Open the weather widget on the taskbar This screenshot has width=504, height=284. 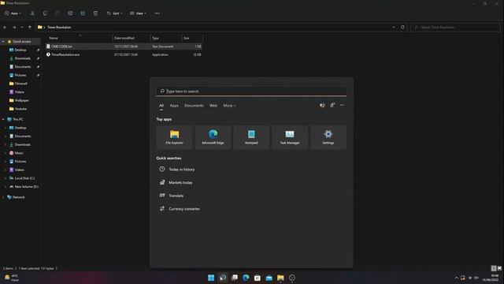coord(11,278)
